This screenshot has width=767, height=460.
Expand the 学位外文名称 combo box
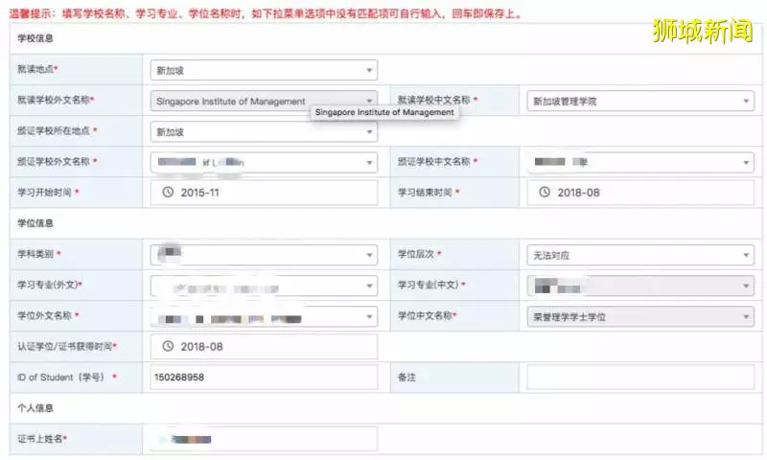[264, 316]
